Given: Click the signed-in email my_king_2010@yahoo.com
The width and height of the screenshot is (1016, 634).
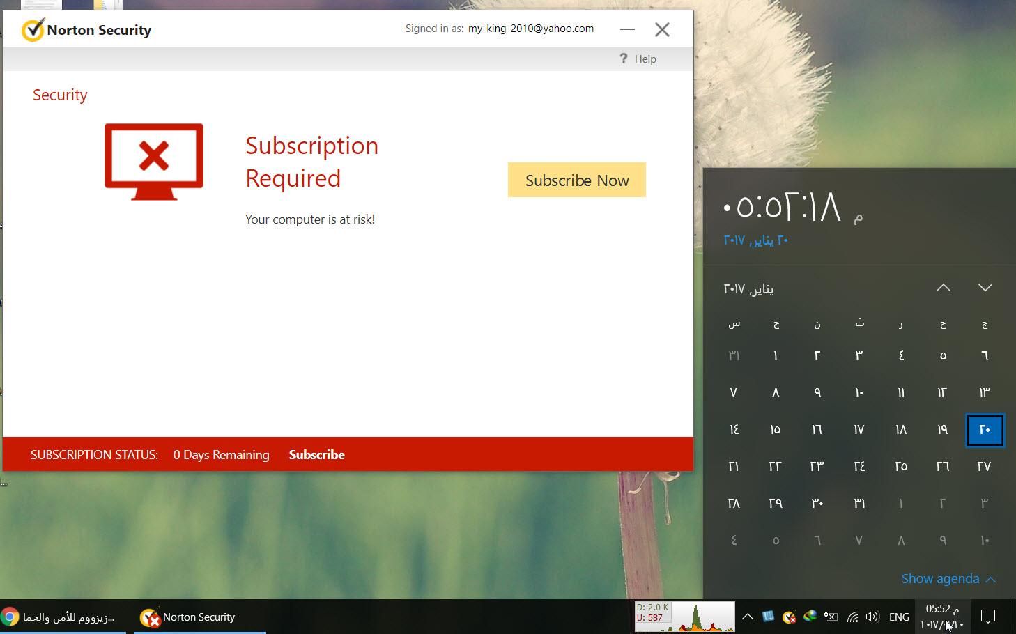Looking at the screenshot, I should click(x=531, y=29).
